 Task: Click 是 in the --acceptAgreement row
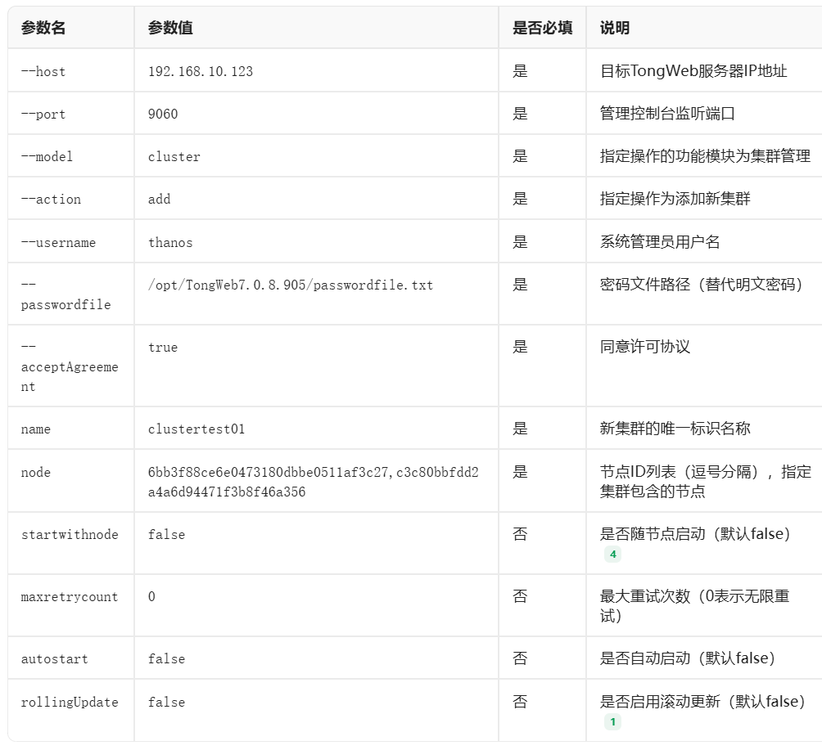(520, 346)
